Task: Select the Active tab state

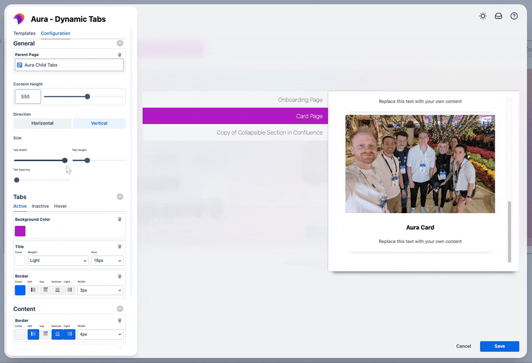Action: [x=20, y=206]
